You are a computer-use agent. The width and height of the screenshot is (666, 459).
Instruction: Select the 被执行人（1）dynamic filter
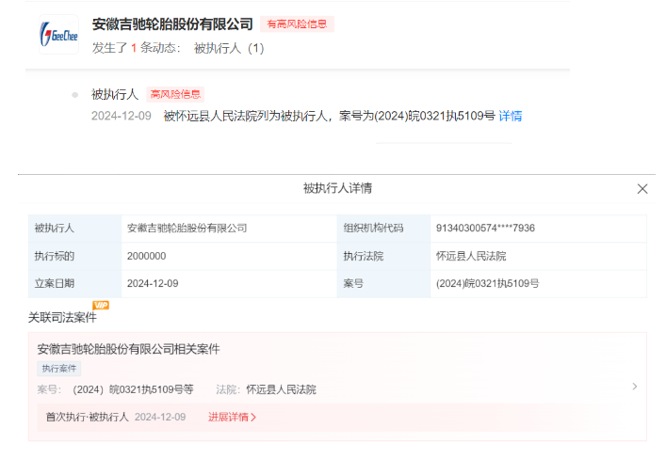click(x=229, y=47)
